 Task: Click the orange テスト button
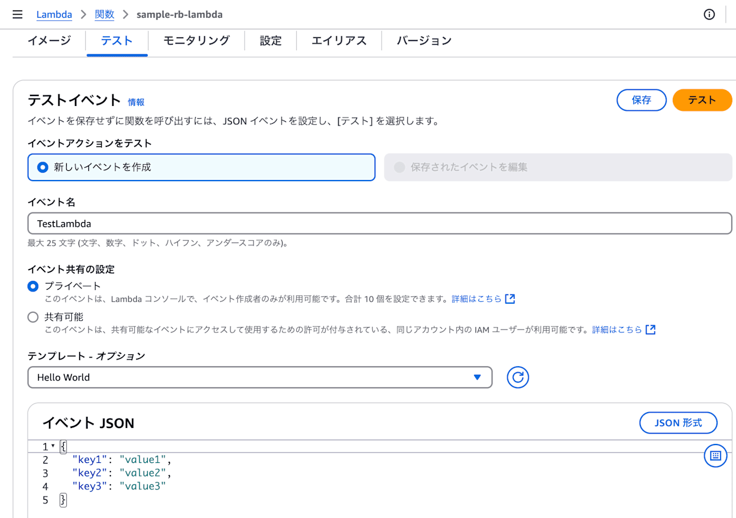(702, 100)
